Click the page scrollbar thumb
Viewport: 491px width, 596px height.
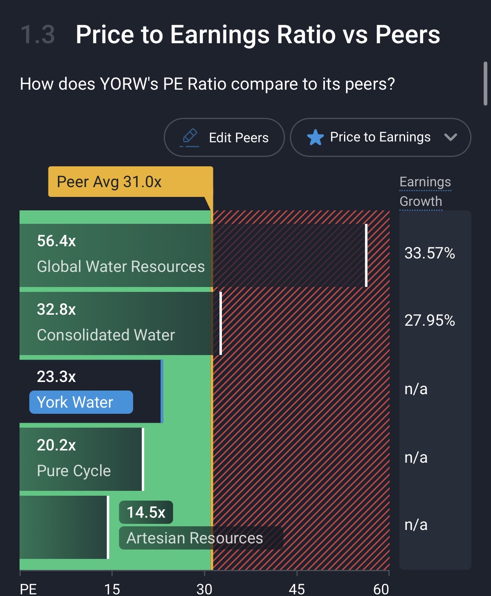click(x=485, y=84)
